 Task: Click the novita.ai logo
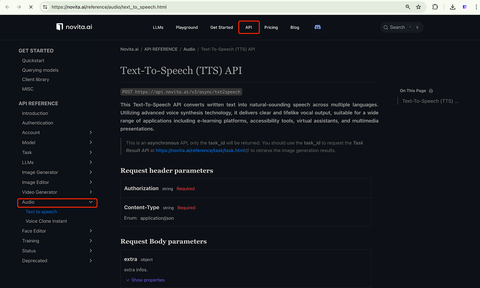(x=74, y=27)
